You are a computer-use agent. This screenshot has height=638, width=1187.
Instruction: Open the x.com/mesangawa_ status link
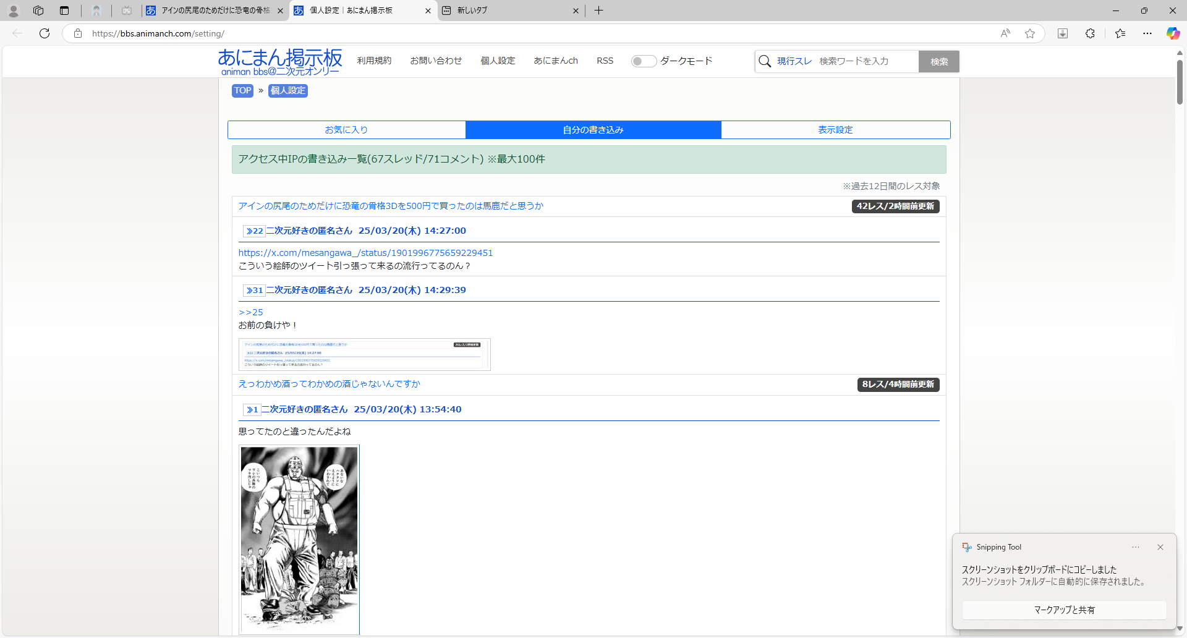[x=366, y=253]
